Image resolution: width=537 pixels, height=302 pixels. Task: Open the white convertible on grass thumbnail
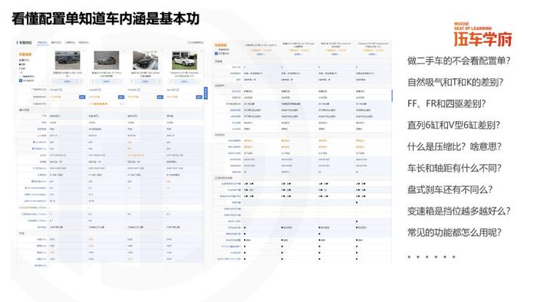coord(185,61)
